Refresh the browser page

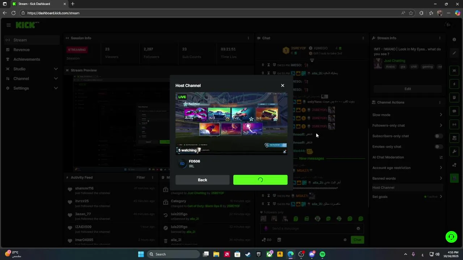click(13, 13)
